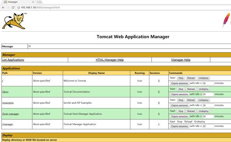Screen dimensions: 231x142
Task: Click sessions count 0 for /host-manager
Action: click(x=159, y=114)
